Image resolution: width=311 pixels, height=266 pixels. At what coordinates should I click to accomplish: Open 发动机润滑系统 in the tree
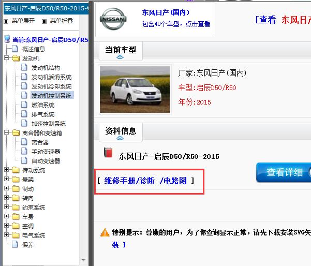click(51, 77)
